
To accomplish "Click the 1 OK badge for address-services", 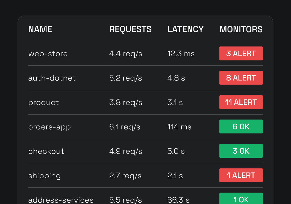I will pyautogui.click(x=241, y=199).
